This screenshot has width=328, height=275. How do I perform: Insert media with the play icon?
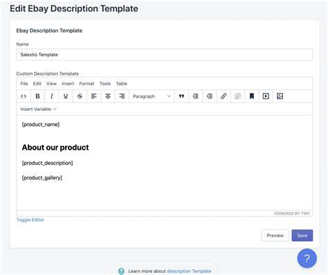click(266, 96)
